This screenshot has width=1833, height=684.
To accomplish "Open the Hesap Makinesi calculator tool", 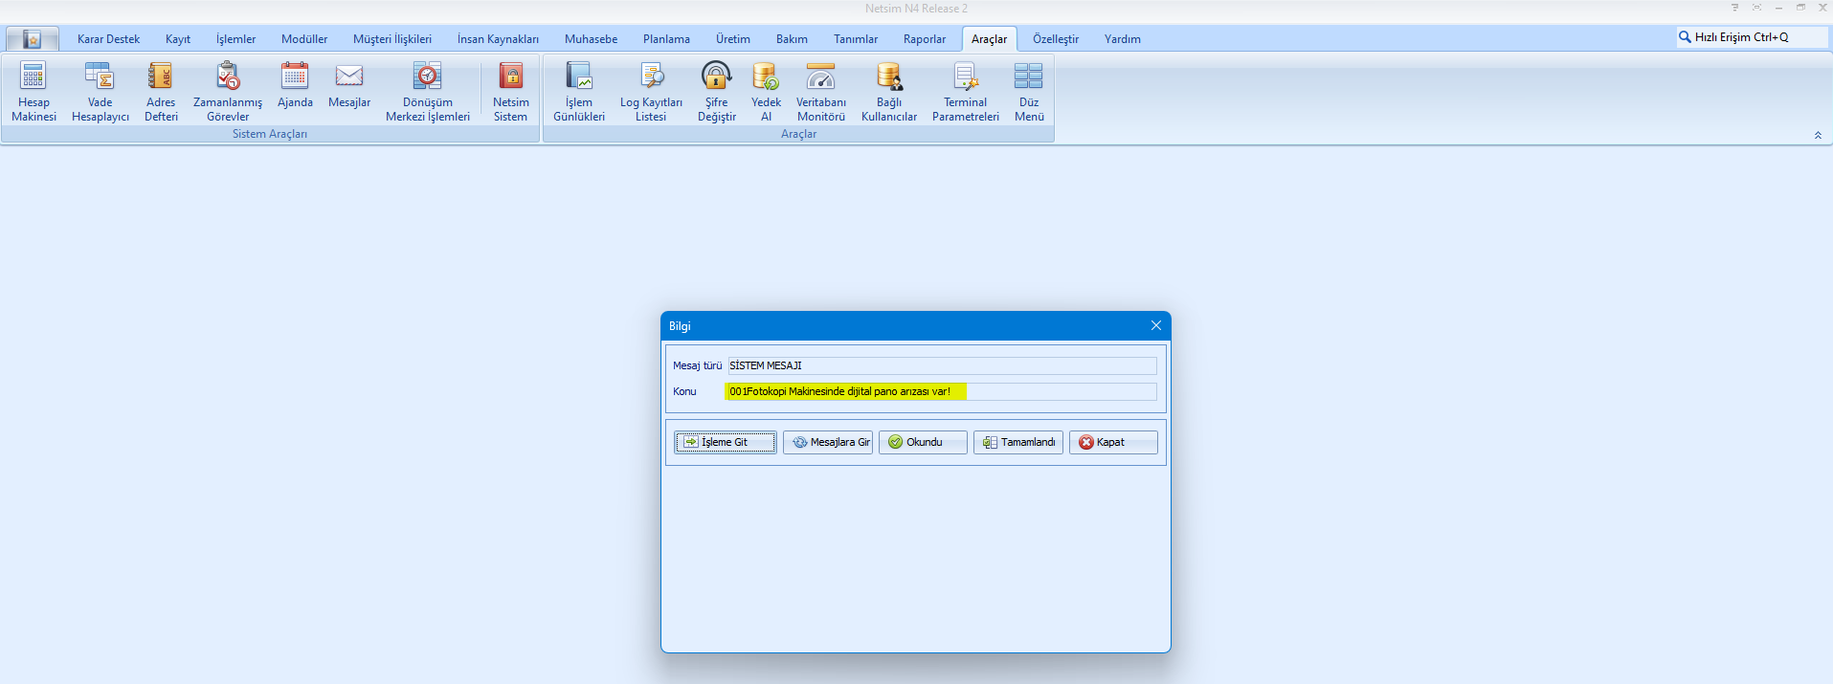I will (34, 92).
